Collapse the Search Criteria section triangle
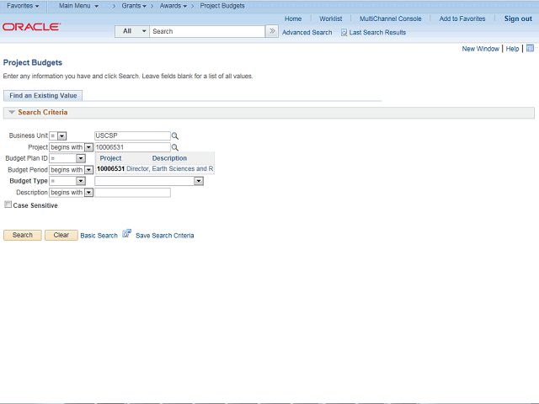 [12, 112]
